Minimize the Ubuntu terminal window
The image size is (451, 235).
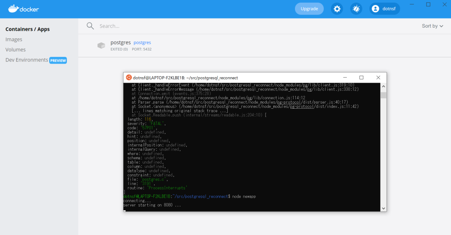coord(345,78)
